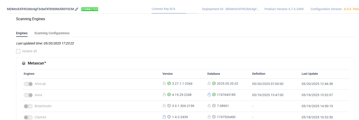The height and width of the screenshot is (120, 359).
Task: Click the pencil icon to rename instance
Action: click(77, 9)
